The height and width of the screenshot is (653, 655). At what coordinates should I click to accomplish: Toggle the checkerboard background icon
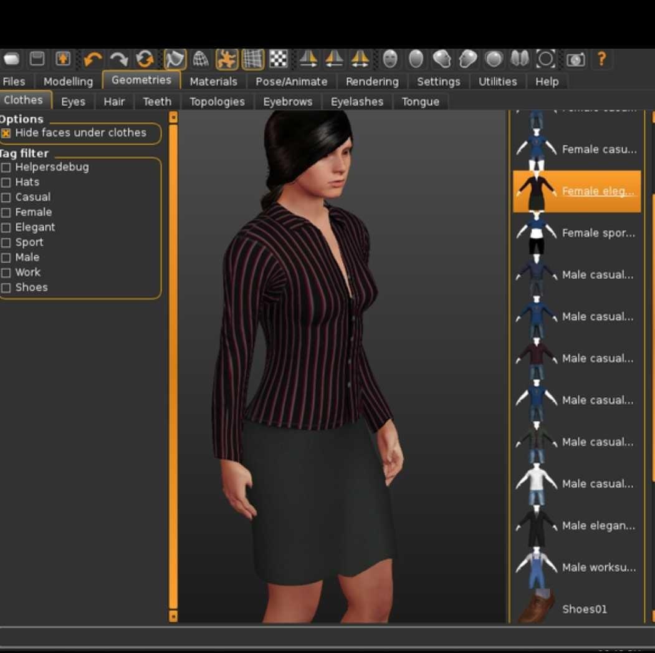278,59
